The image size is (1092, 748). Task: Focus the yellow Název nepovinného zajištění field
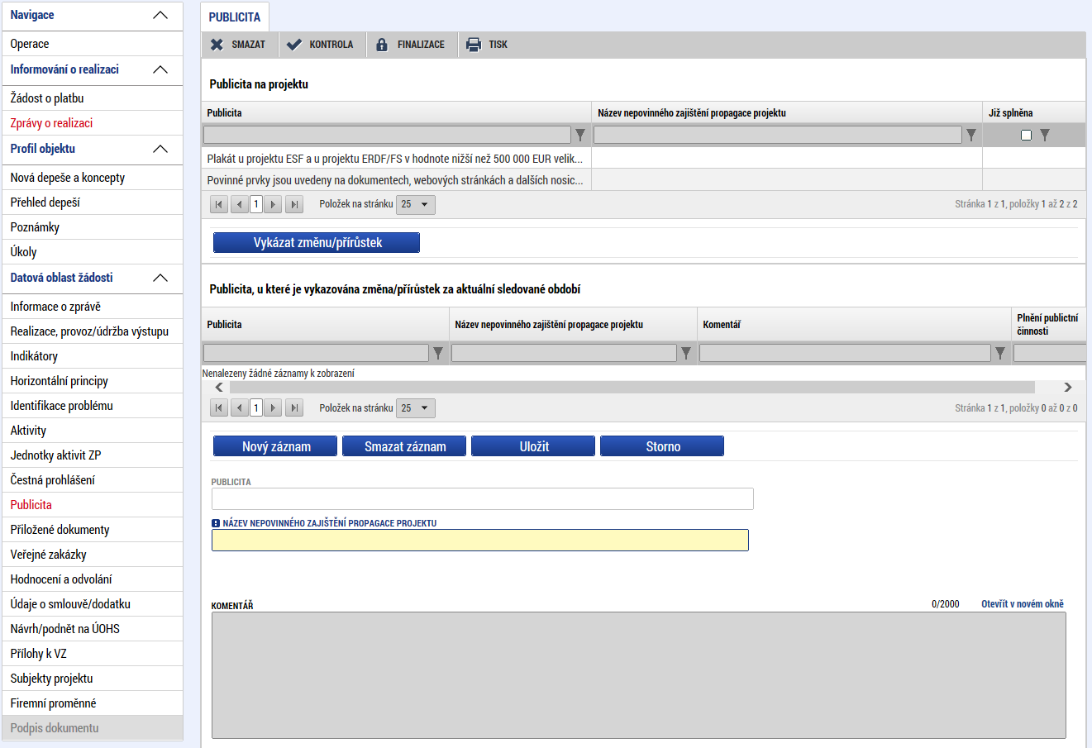(480, 540)
